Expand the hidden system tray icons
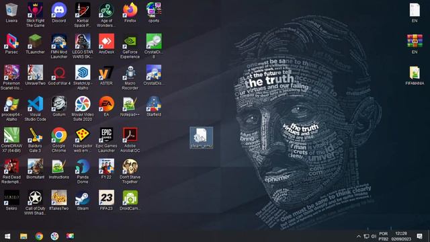Screen dimensions: 430x242 [358, 236]
